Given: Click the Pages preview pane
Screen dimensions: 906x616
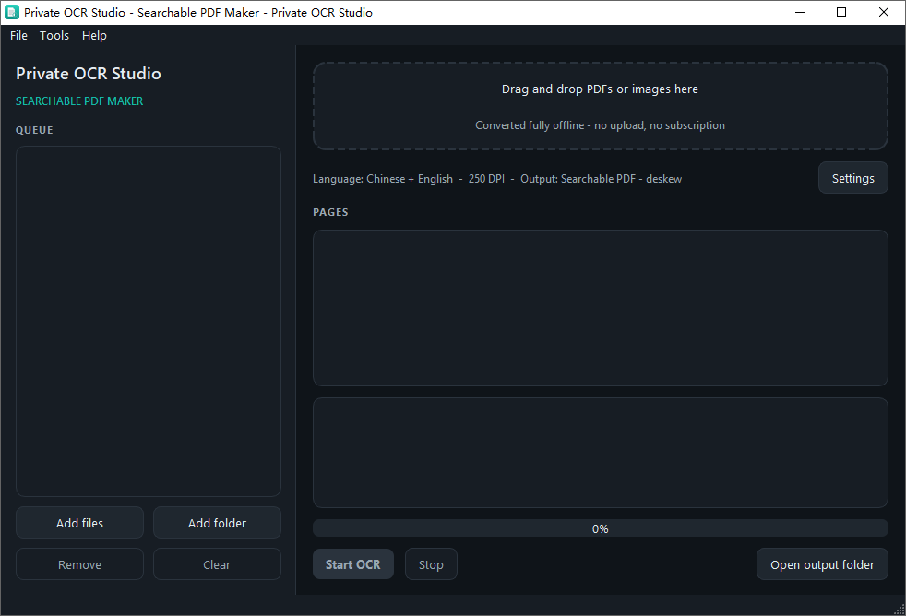Looking at the screenshot, I should click(x=601, y=308).
